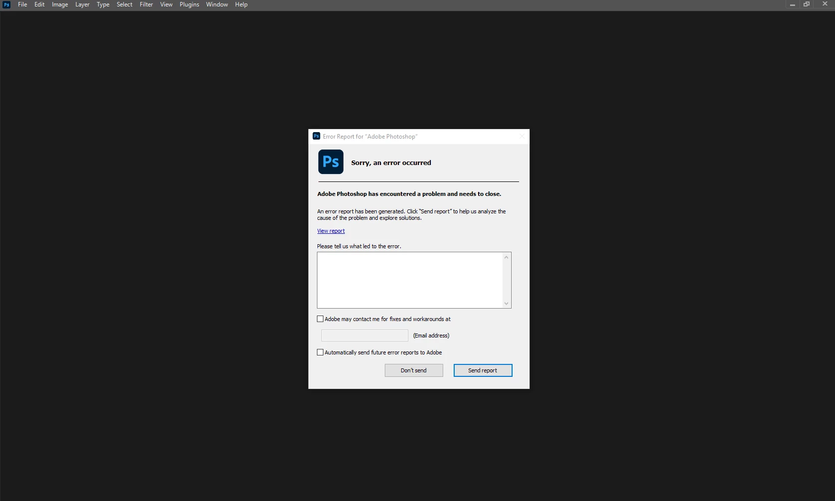Screen dimensions: 835x501
Task: Click 'Sorry, an error occurred' heading
Action: (x=391, y=163)
